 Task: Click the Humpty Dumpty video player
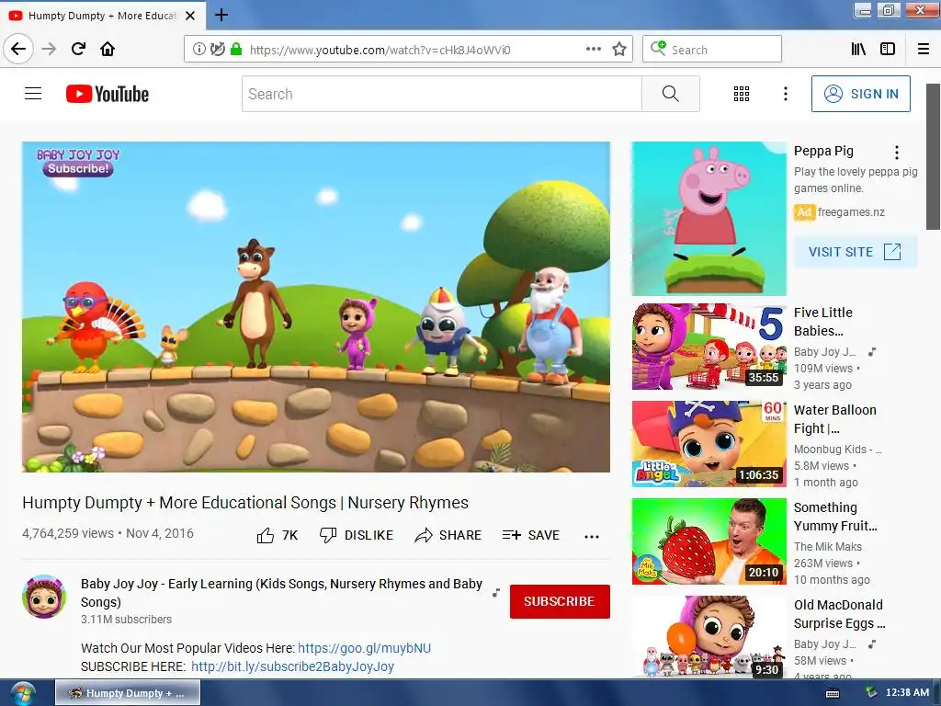(316, 307)
